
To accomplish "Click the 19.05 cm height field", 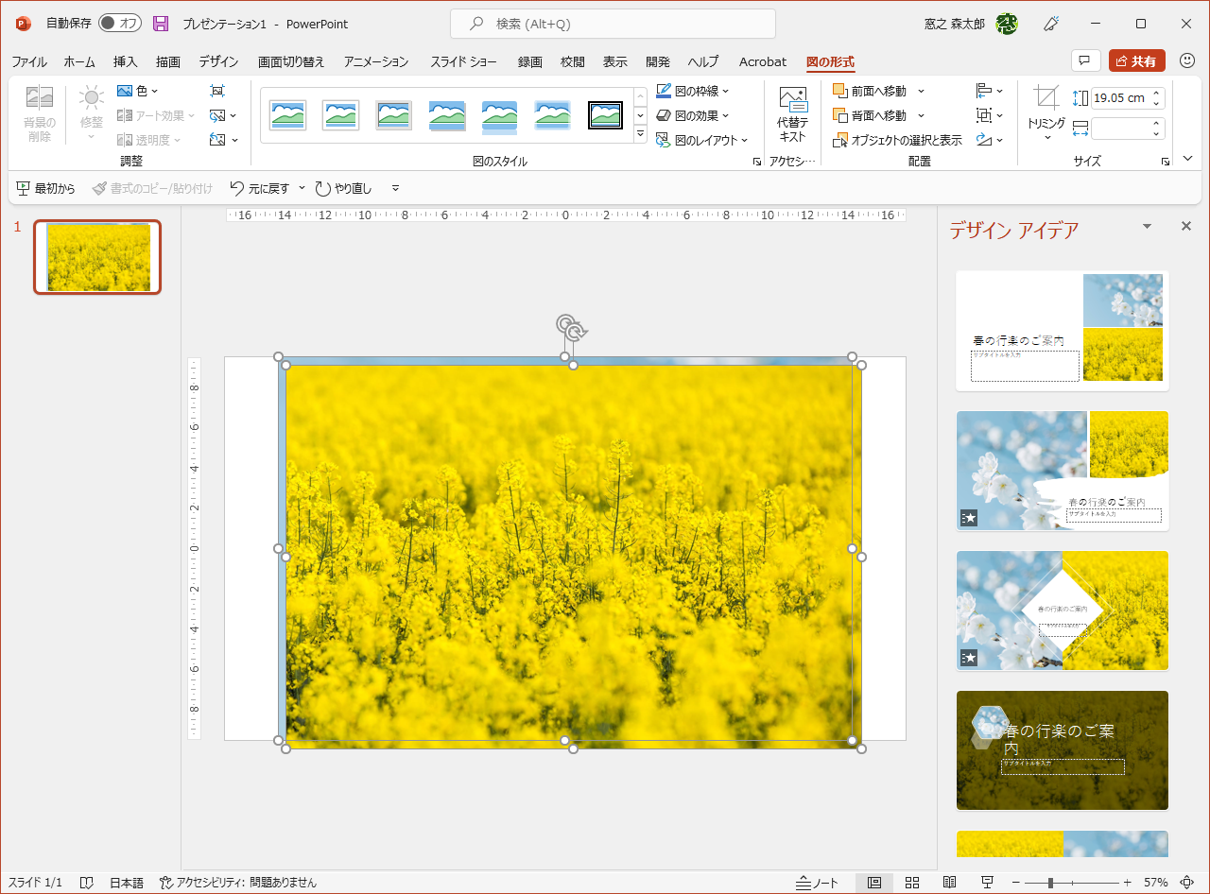I will (1120, 98).
